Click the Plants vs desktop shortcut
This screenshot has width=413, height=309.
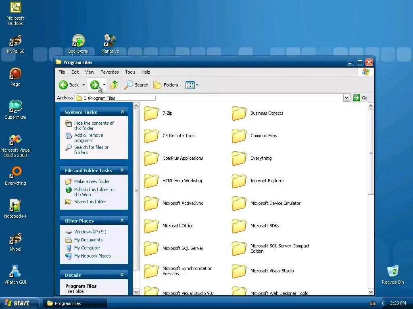[x=110, y=44]
